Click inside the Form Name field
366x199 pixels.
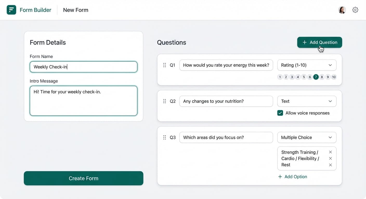[83, 67]
